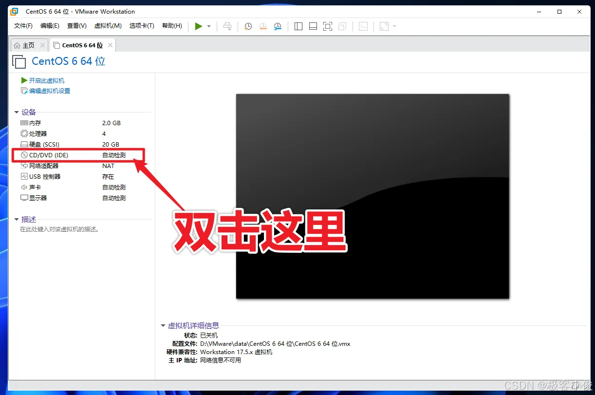Open the 查看(V) menu
This screenshot has height=395, width=595.
click(x=77, y=26)
